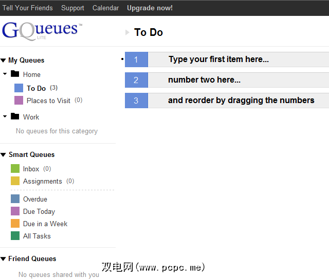Viewport: 329px width, 279px height.
Task: Click the yellow Assignments queue icon
Action: (x=15, y=181)
